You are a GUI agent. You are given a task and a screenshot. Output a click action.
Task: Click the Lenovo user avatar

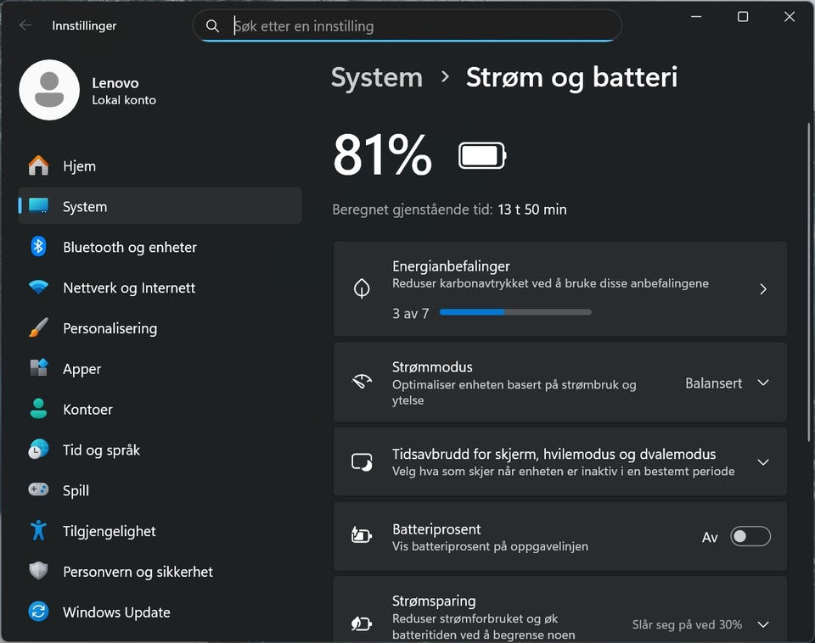[x=49, y=90]
